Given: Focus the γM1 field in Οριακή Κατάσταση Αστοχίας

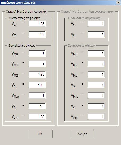Looking at the screenshot, I should tap(37, 64).
